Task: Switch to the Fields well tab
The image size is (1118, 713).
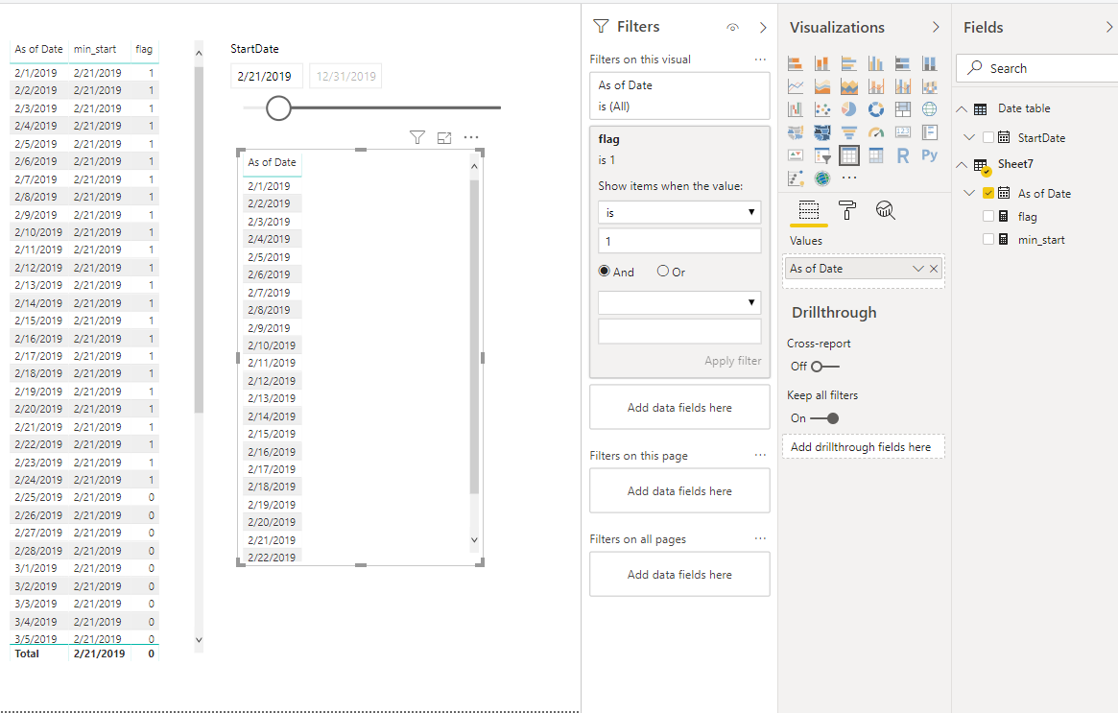Action: point(809,210)
